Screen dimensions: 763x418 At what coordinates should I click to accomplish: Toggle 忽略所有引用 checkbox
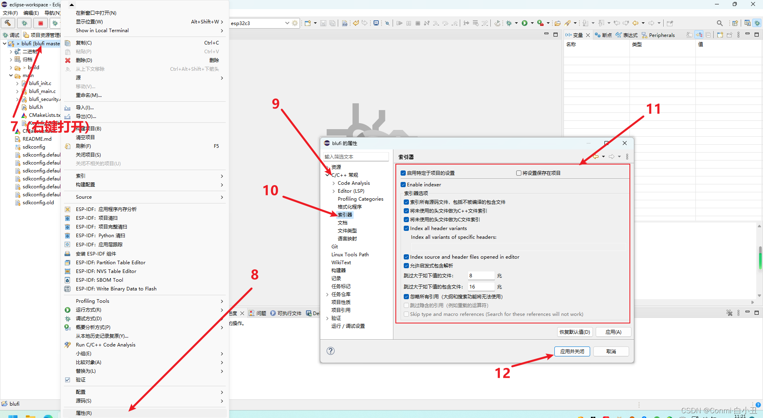tap(406, 297)
